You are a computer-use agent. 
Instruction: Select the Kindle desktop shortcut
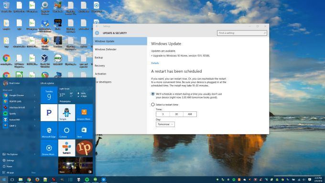[x=58, y=24]
